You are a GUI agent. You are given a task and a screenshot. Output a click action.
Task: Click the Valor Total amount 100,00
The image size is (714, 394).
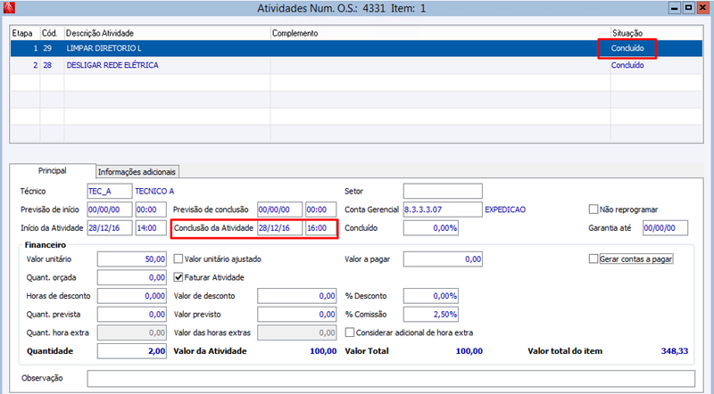(469, 351)
